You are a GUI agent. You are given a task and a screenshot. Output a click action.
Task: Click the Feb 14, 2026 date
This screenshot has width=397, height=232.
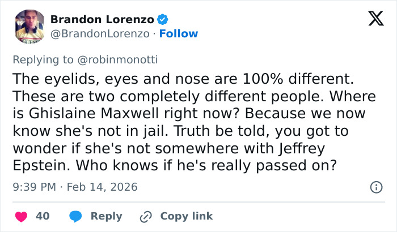[x=104, y=186]
